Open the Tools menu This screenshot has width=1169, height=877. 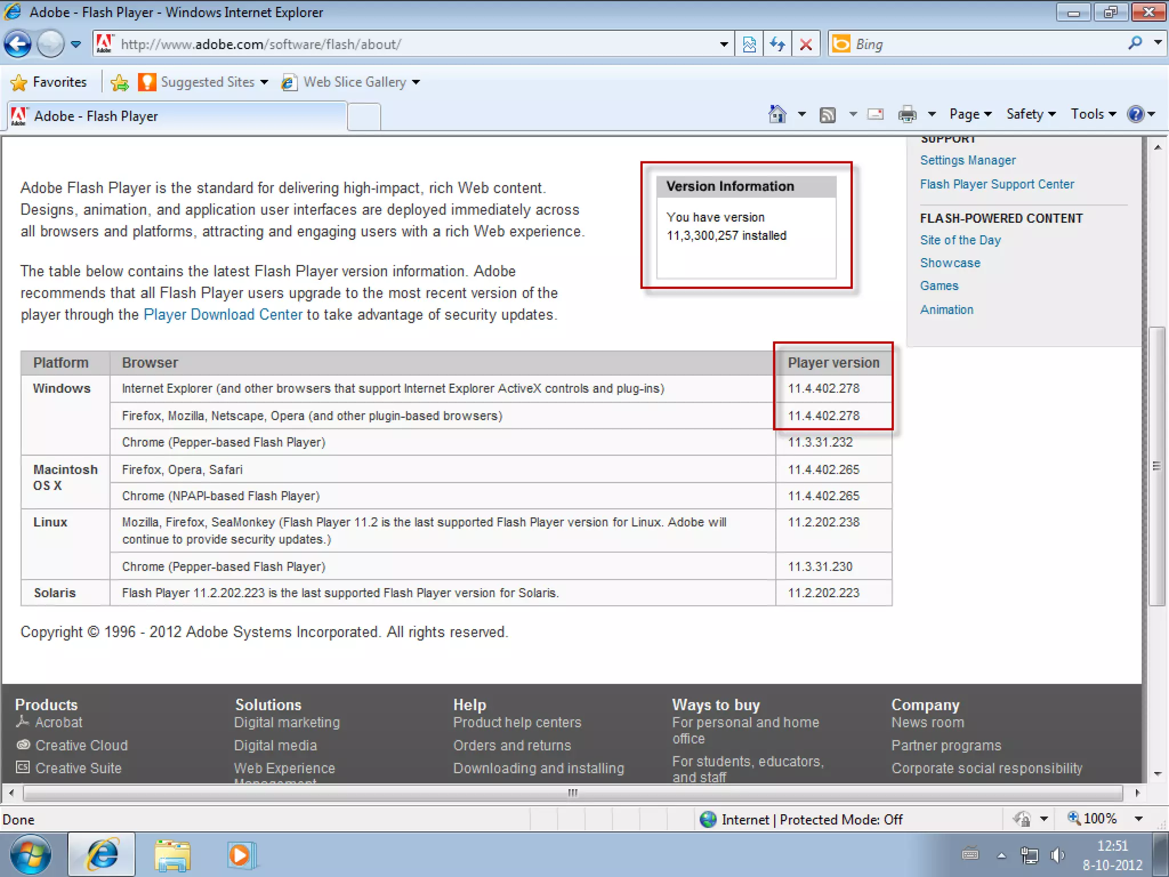click(1093, 114)
